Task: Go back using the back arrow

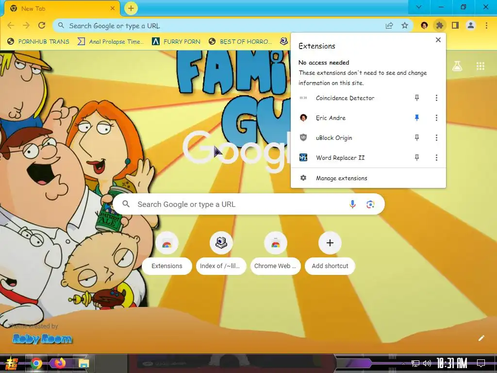Action: [11, 25]
